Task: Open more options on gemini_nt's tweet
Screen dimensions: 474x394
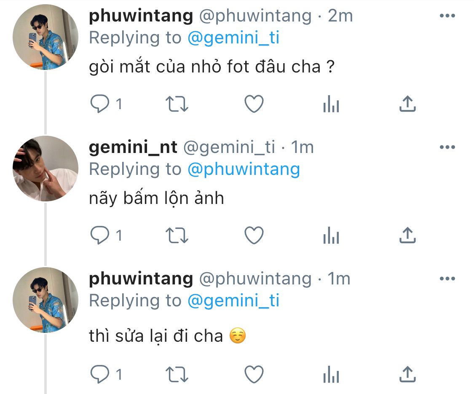Action: [447, 147]
